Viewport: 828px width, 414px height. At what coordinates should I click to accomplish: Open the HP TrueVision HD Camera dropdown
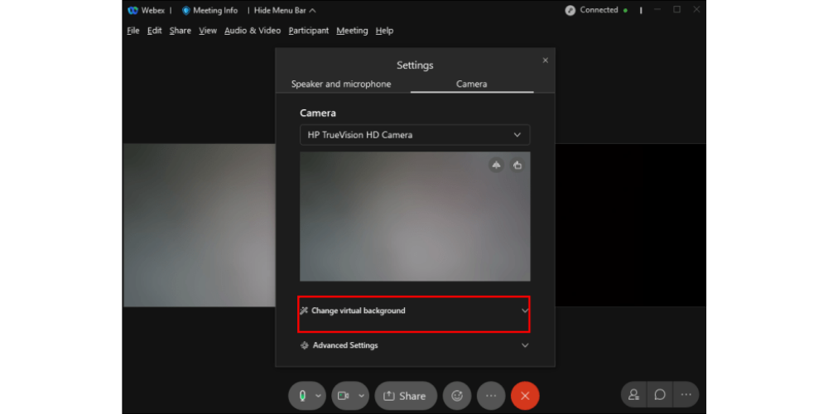(414, 135)
